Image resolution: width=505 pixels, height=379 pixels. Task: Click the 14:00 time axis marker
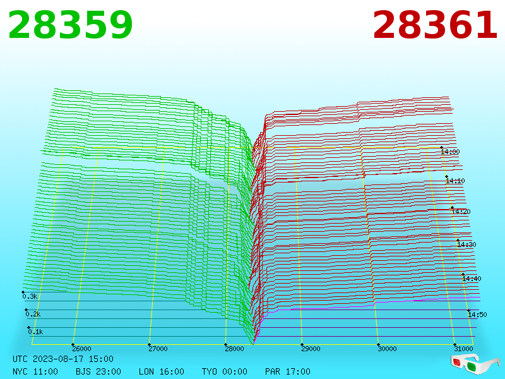(x=450, y=152)
